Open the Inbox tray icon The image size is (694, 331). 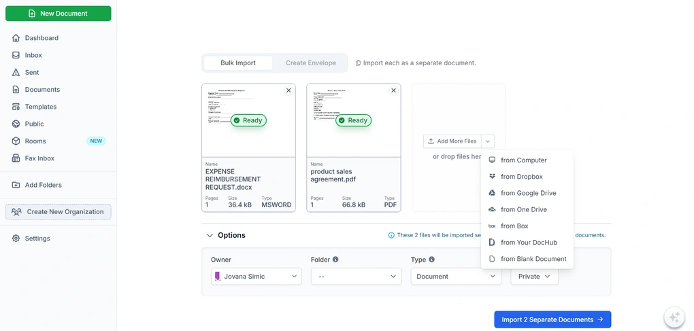click(x=16, y=55)
